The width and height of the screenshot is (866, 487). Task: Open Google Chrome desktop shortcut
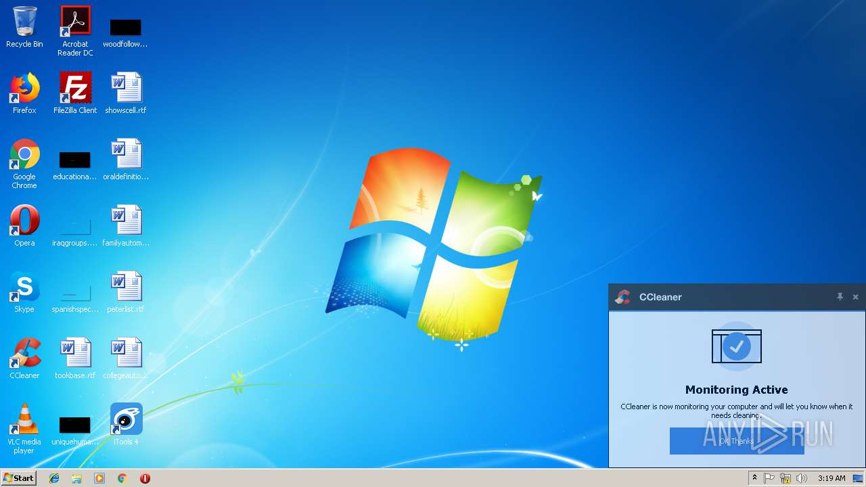pyautogui.click(x=24, y=164)
